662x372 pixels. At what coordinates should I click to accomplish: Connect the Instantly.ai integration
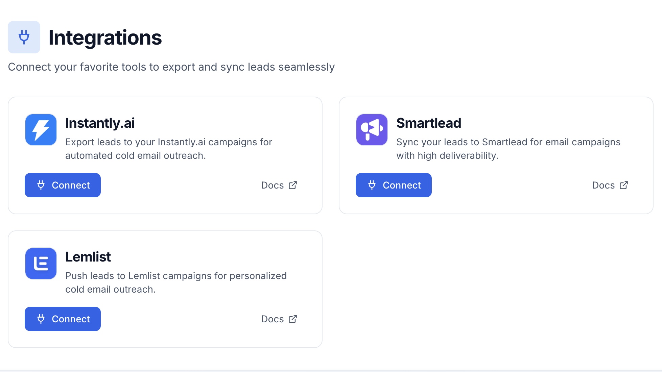[63, 185]
